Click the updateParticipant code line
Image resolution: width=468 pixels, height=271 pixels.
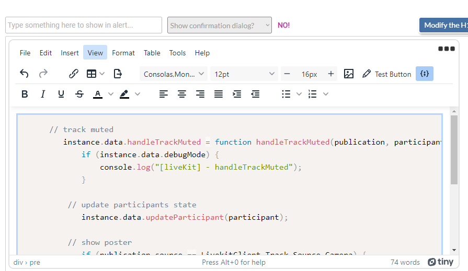185,217
